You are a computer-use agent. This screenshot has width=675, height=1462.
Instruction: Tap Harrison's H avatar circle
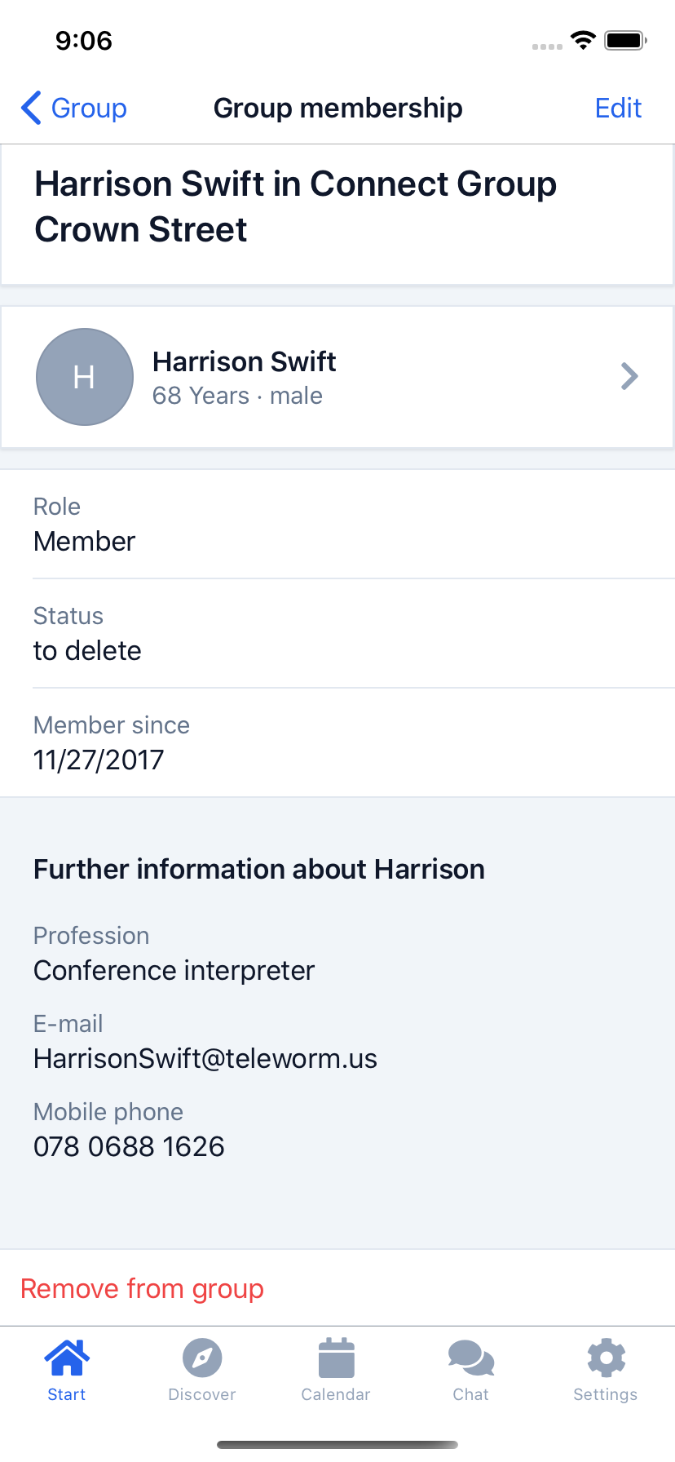pos(85,377)
